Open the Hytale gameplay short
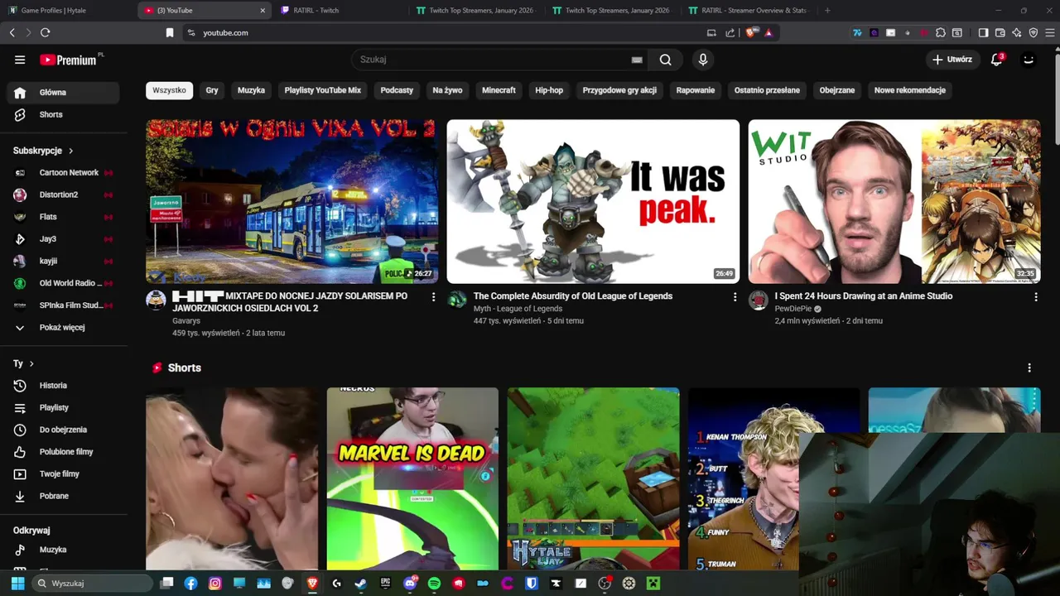Screen dimensions: 1060x596 (593, 478)
